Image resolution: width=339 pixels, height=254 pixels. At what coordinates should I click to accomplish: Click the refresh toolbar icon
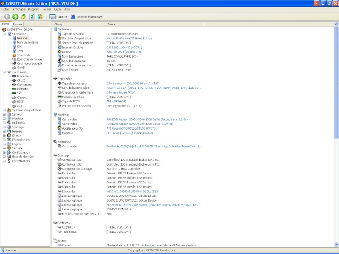pos(32,17)
